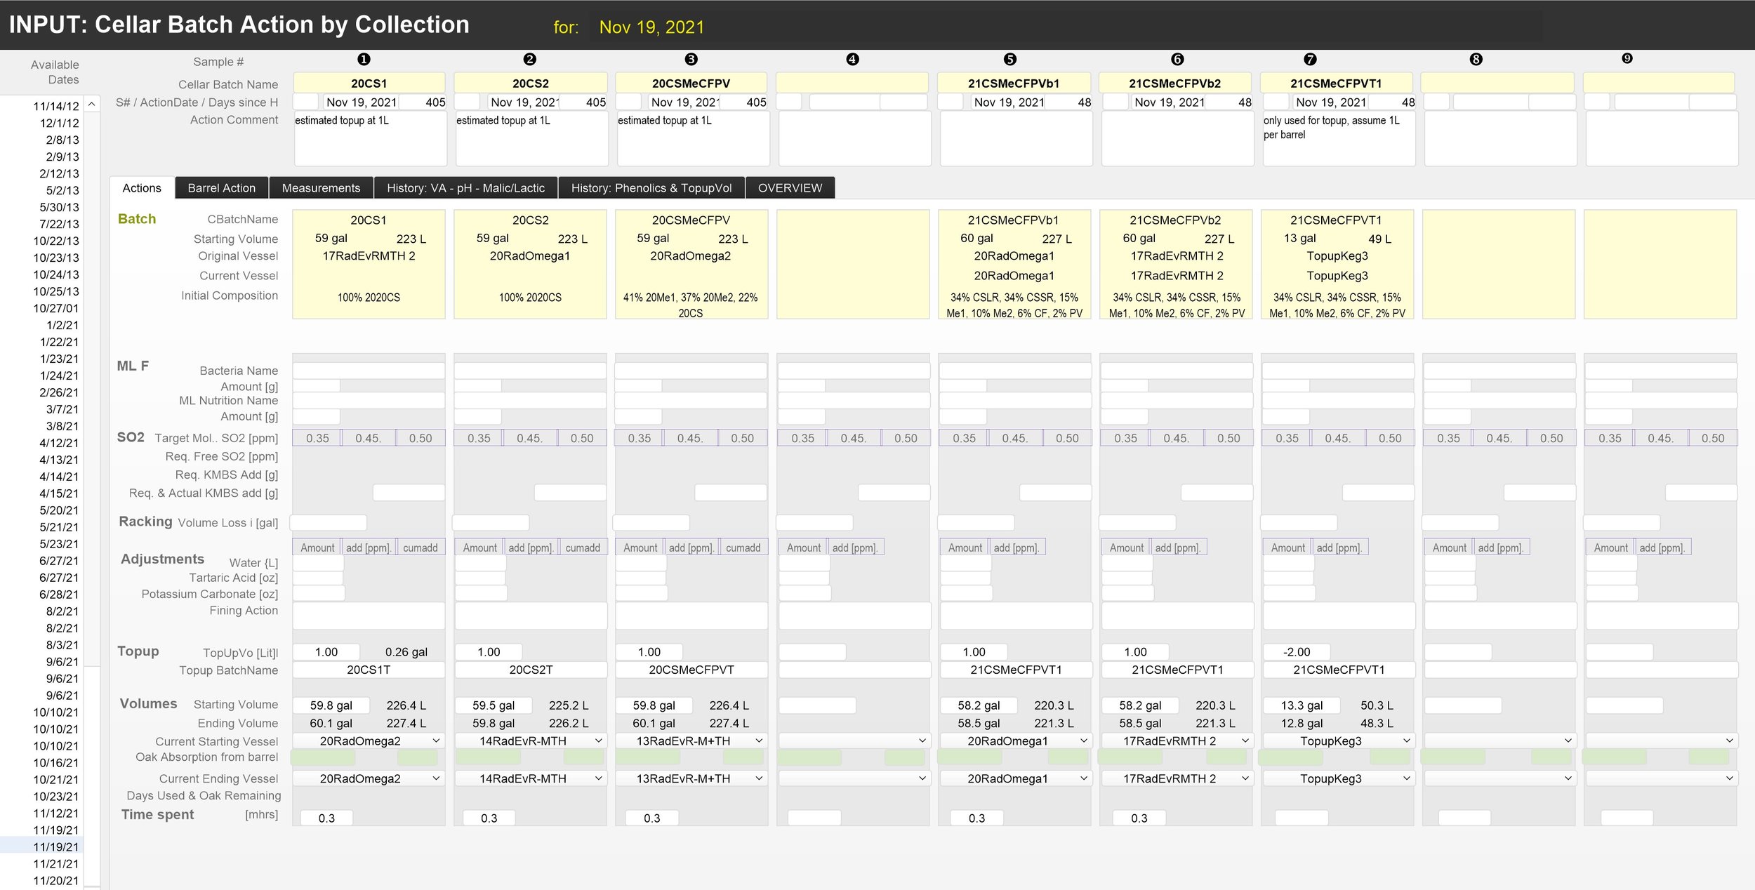
Task: Open Current Ending Vessel dropdown TopupKeg3
Action: pos(1338,778)
